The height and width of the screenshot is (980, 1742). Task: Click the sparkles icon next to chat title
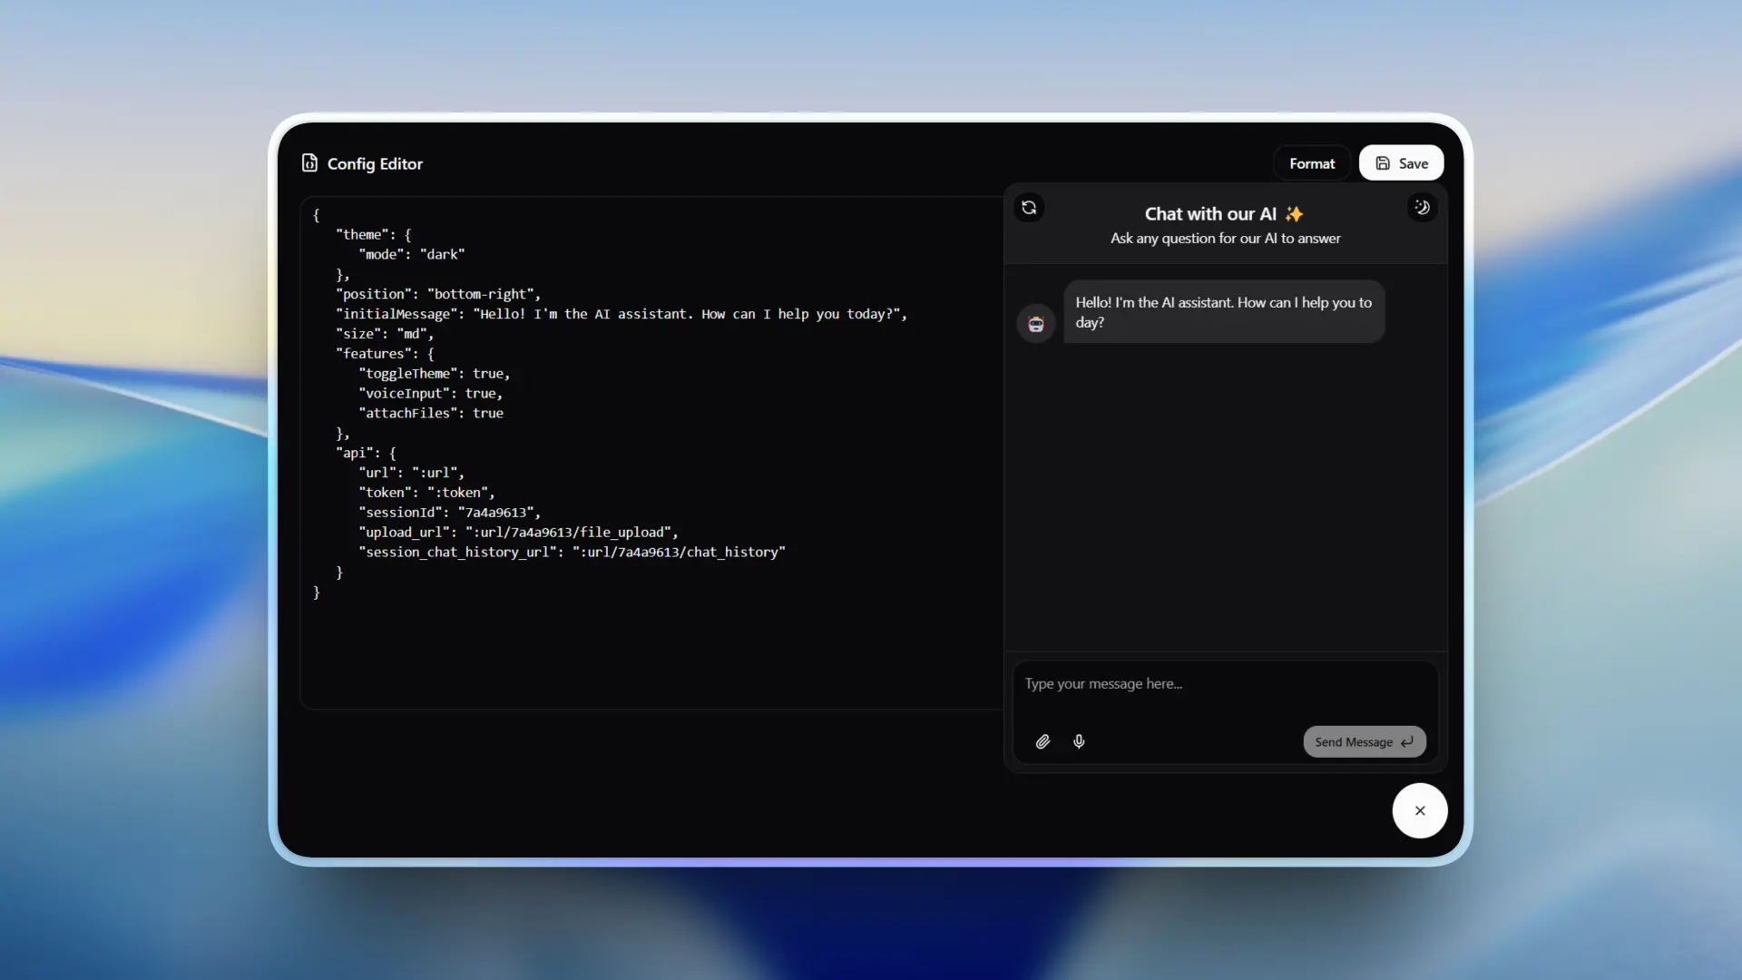1292,214
